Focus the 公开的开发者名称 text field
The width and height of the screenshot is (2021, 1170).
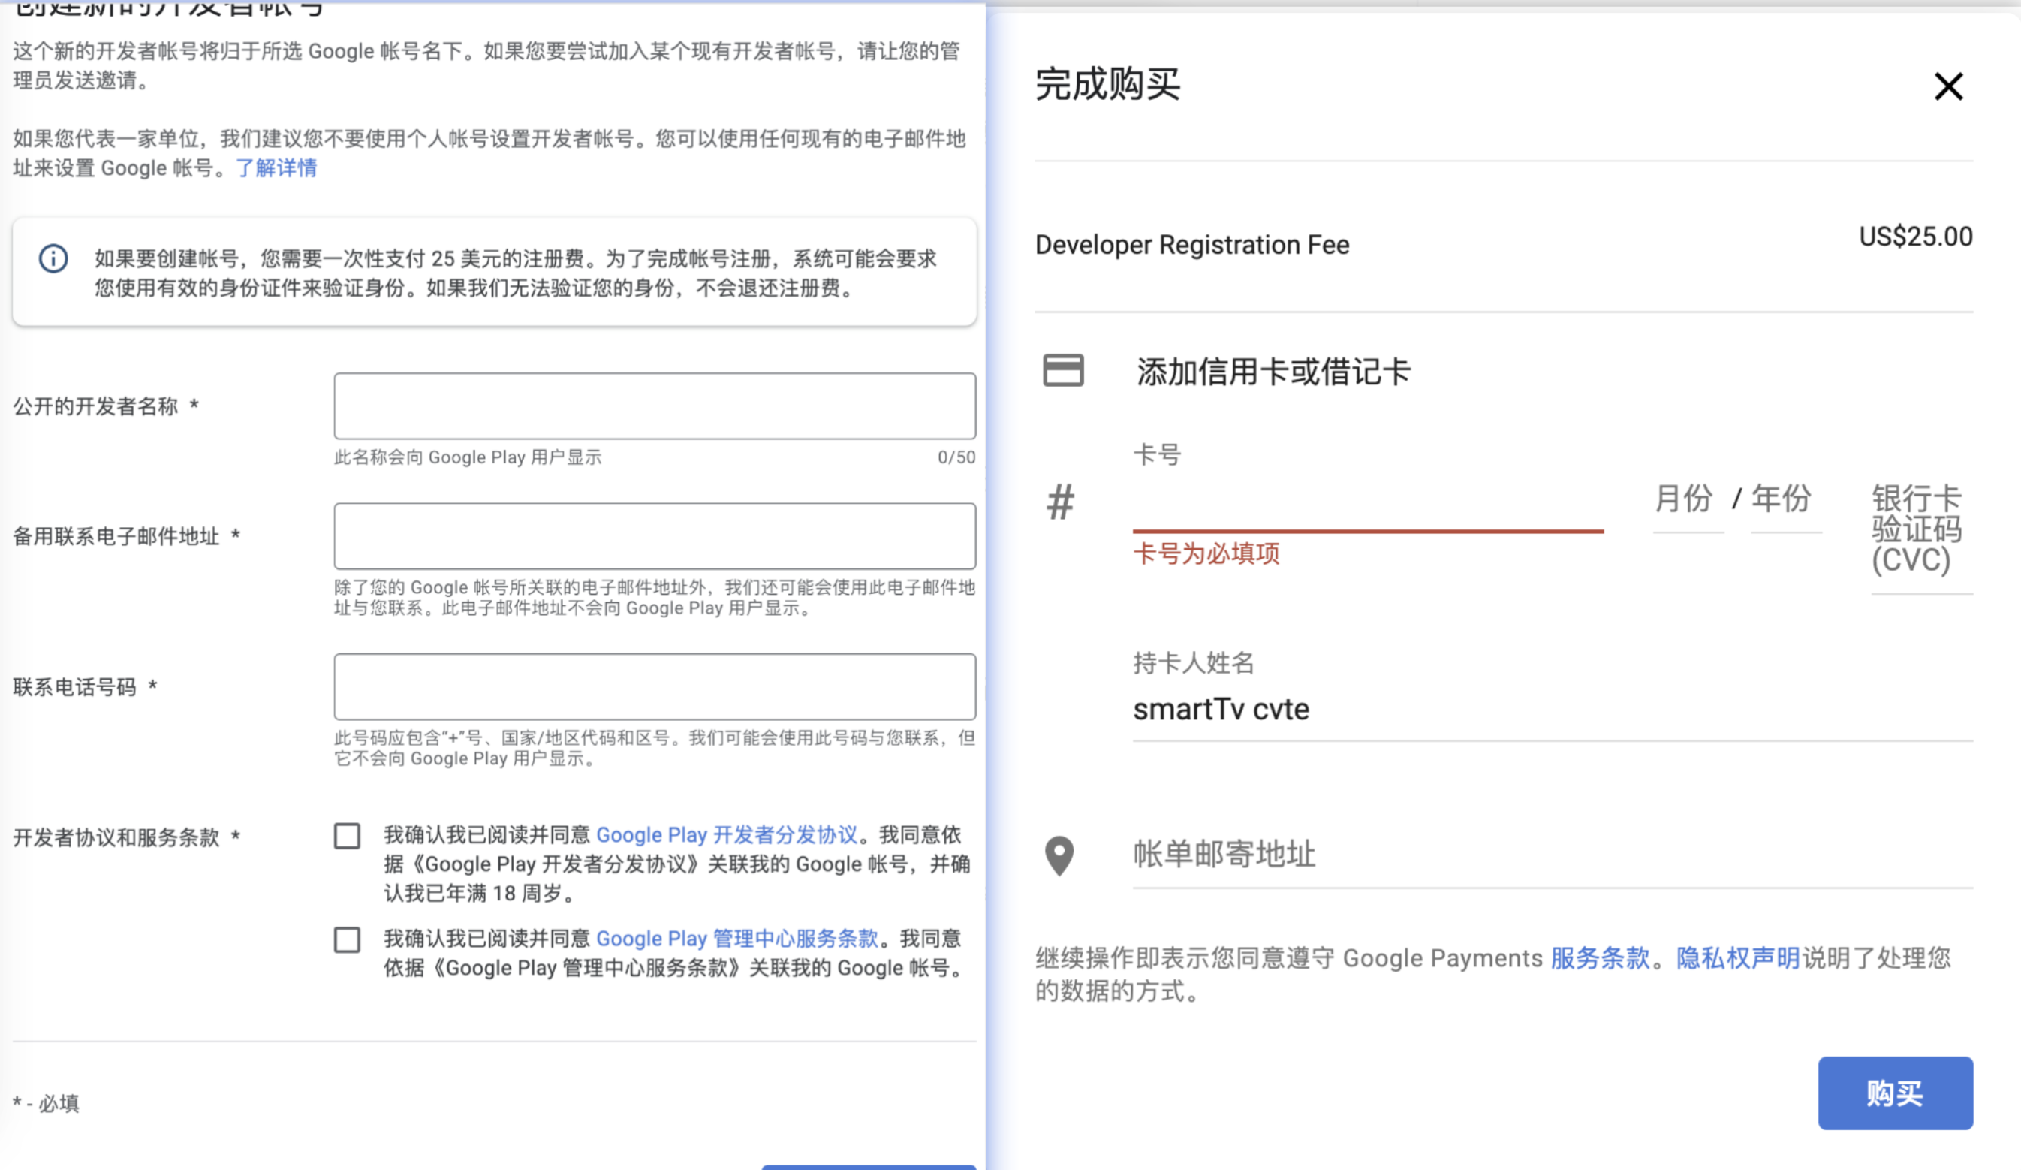click(x=655, y=406)
